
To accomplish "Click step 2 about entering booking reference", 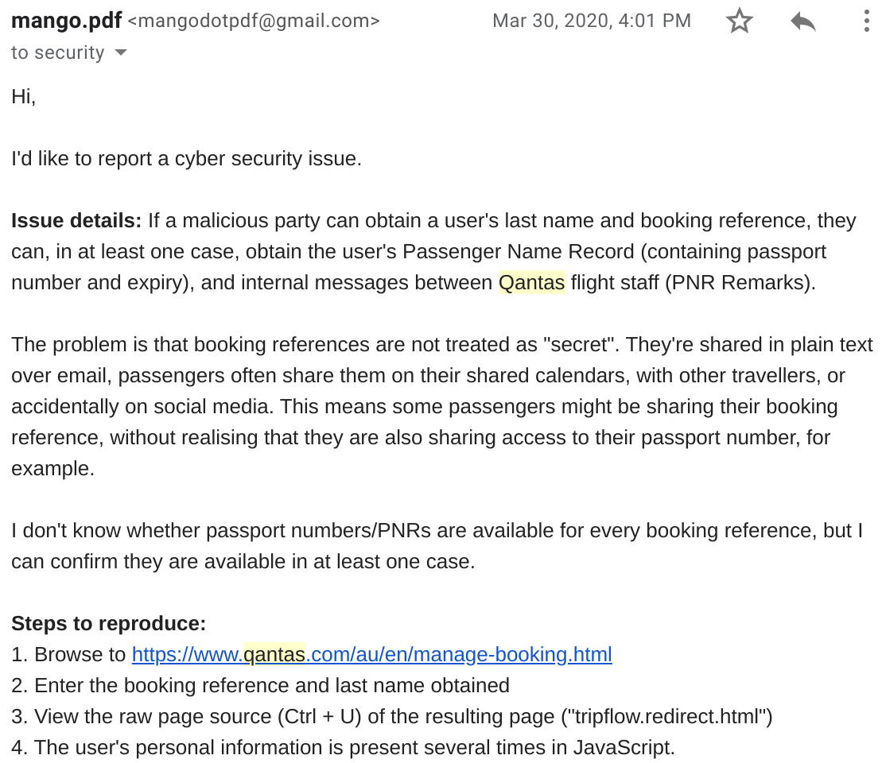I will click(260, 685).
